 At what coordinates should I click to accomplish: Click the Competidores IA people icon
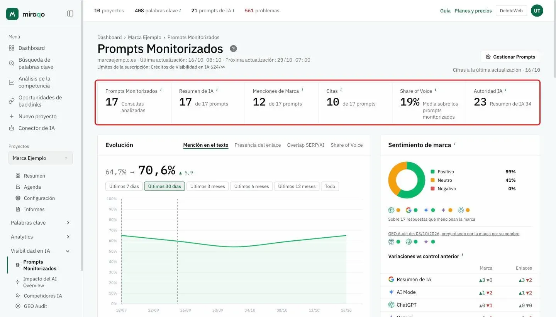pos(18,296)
